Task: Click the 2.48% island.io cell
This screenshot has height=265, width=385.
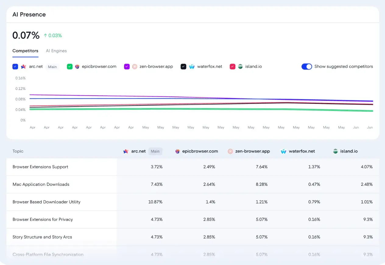Action: click(366, 184)
